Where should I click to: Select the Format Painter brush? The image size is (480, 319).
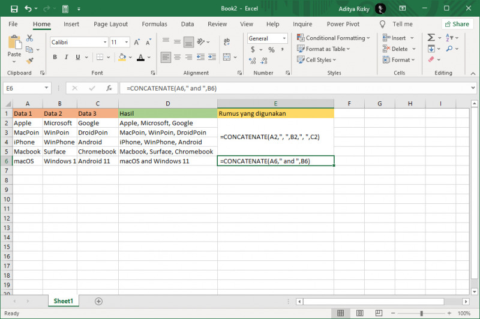coord(29,61)
